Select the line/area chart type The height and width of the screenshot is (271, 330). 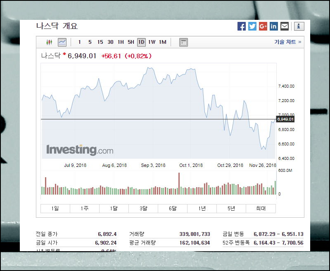point(62,42)
